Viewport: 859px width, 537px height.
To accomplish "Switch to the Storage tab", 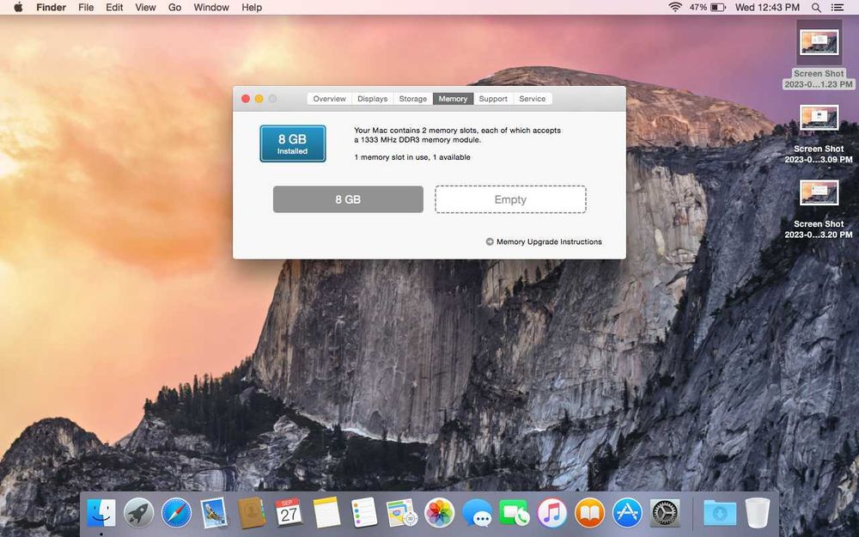I will click(x=412, y=99).
